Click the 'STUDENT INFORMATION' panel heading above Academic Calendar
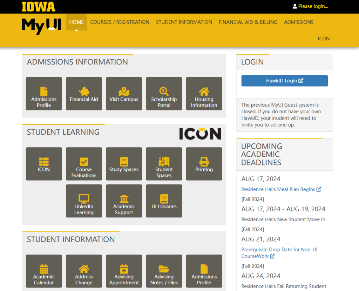 (x=71, y=239)
